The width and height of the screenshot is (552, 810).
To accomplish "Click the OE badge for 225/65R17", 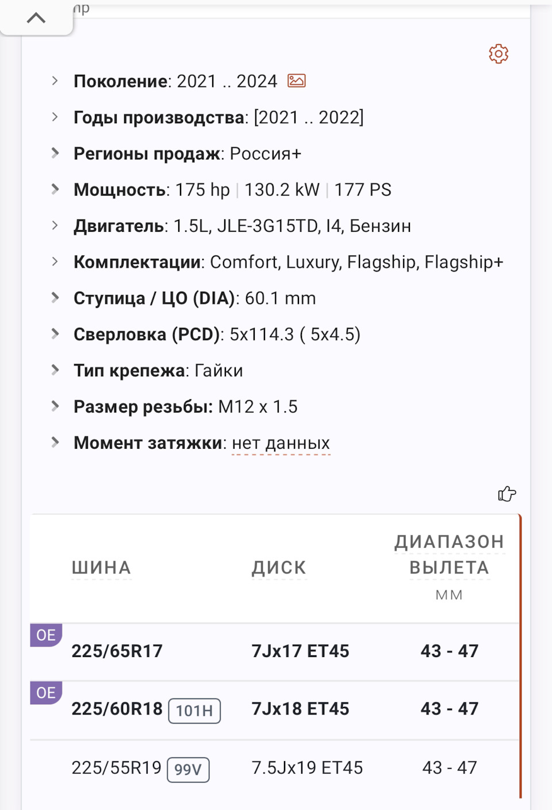I will tap(46, 635).
